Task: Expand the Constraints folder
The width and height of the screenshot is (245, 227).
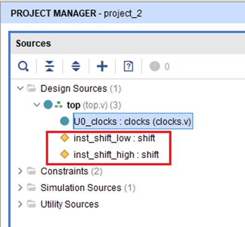Action: click(20, 171)
